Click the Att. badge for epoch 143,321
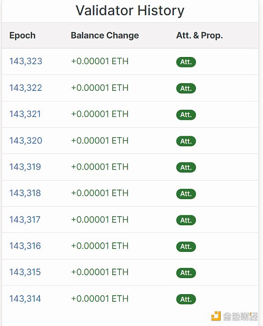The image size is (263, 326). point(186,115)
